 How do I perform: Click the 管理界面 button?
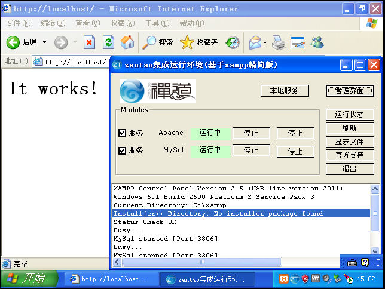click(350, 91)
